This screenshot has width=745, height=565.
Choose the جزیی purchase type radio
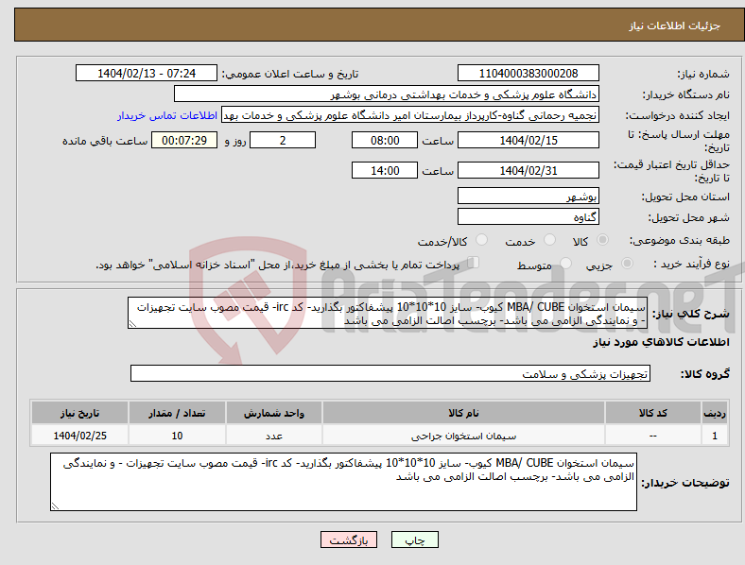[x=627, y=264]
